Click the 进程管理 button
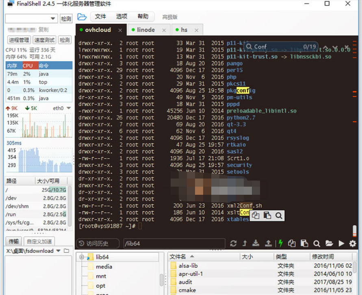 (x=19, y=40)
